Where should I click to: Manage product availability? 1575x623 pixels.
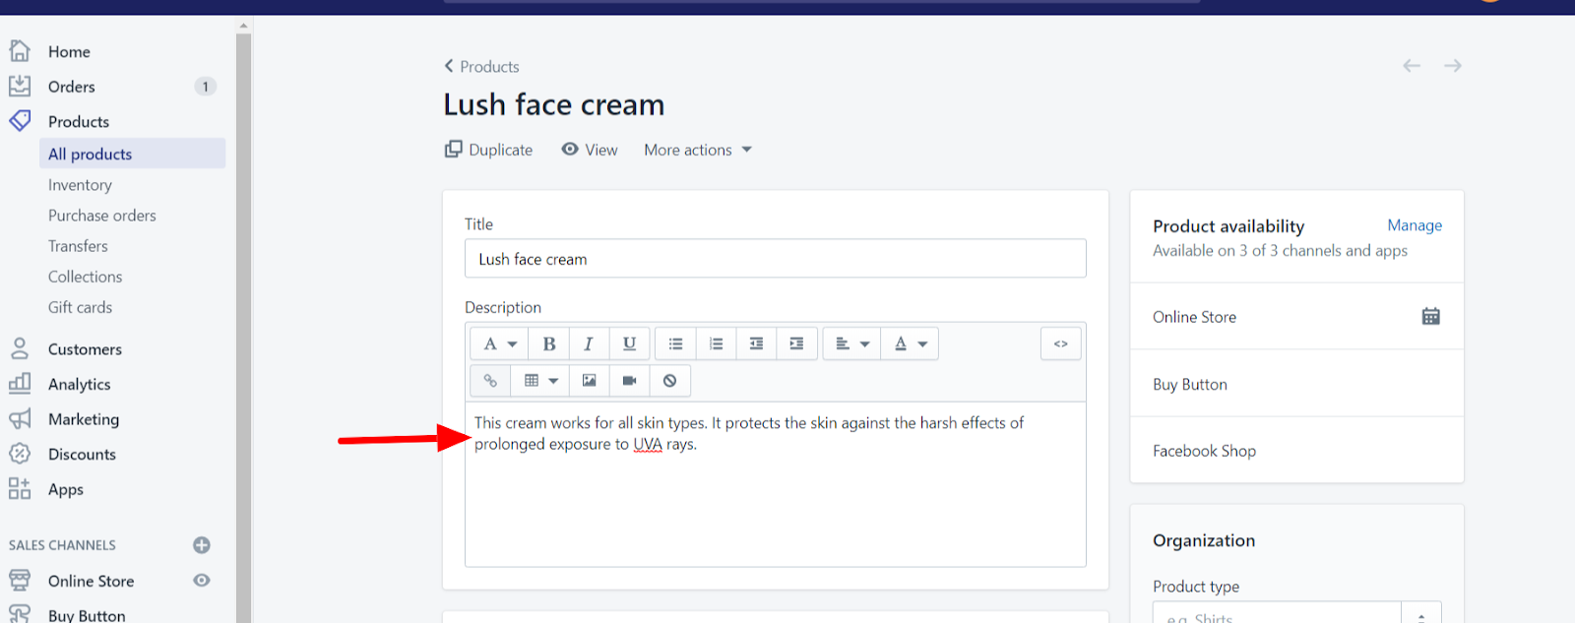[1415, 225]
